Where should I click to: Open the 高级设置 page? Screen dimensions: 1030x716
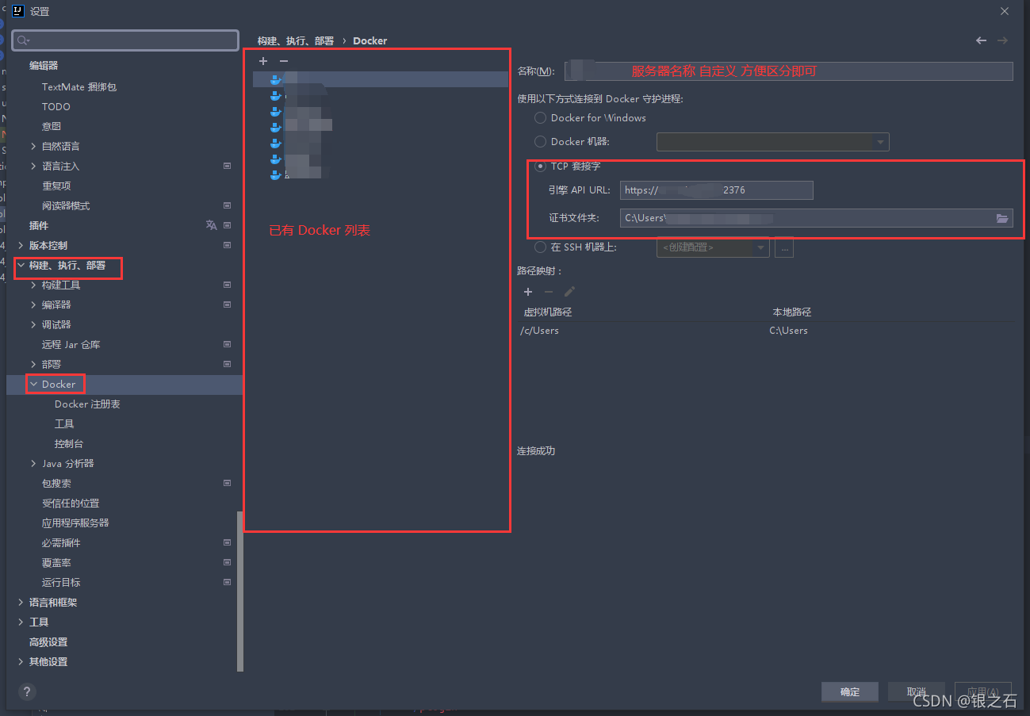click(x=48, y=642)
